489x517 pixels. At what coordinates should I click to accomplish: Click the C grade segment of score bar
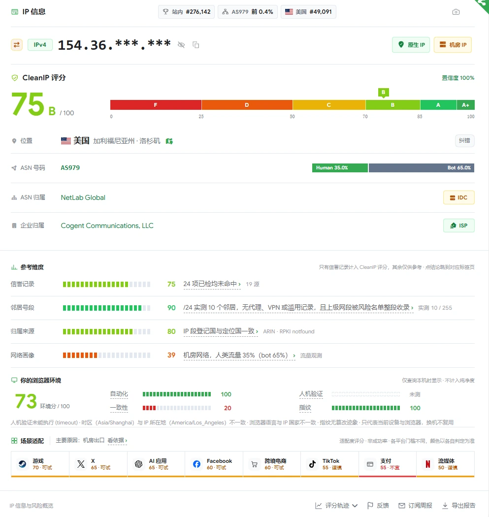pos(329,105)
